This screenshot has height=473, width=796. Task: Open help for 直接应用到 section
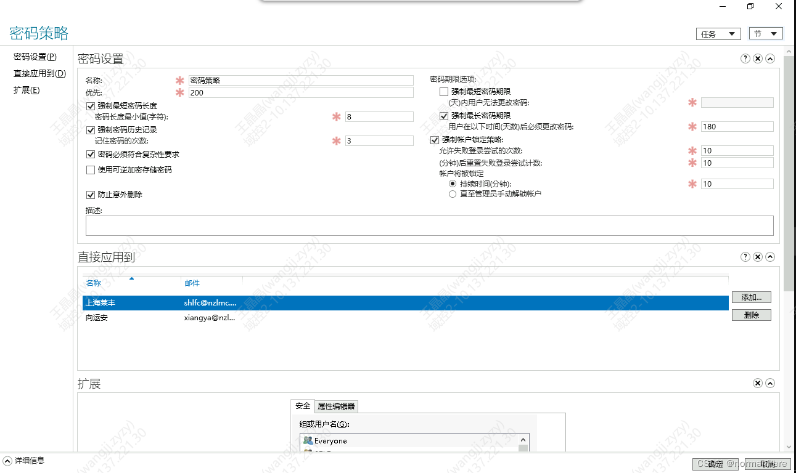coord(745,257)
